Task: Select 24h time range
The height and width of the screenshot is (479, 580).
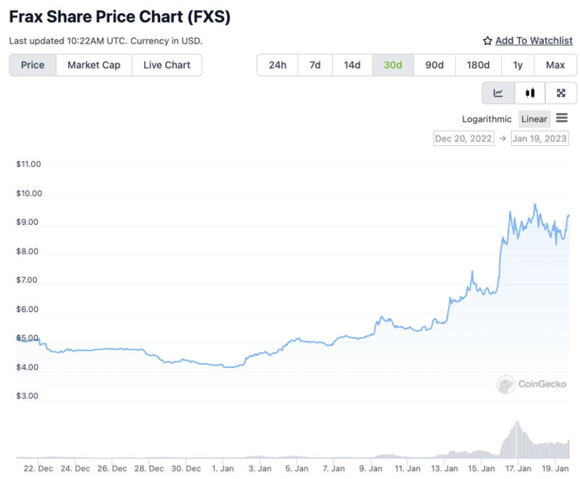Action: point(277,65)
